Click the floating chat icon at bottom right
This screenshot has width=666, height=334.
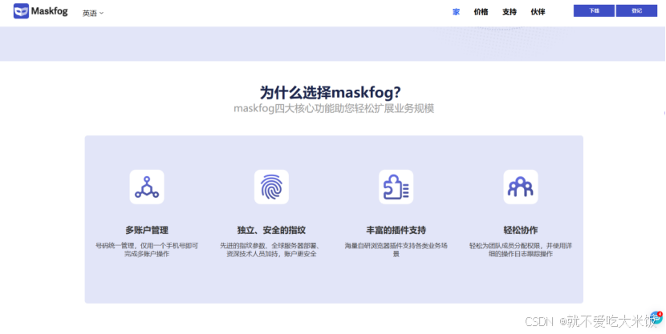pyautogui.click(x=656, y=318)
